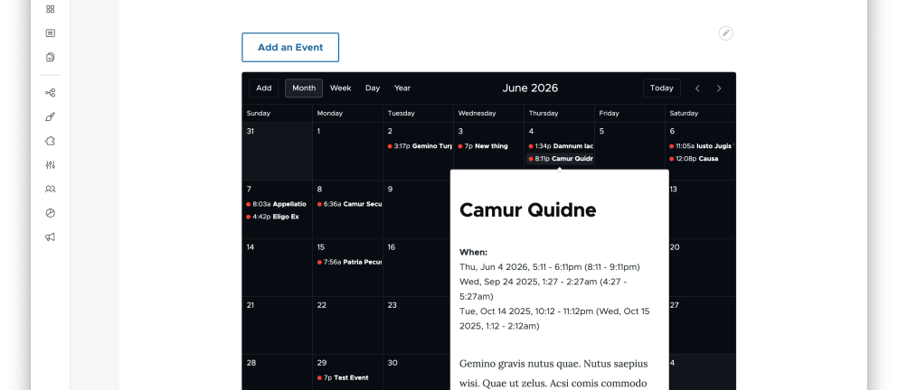
Task: Select day 16 in the calendar
Action: 392,247
